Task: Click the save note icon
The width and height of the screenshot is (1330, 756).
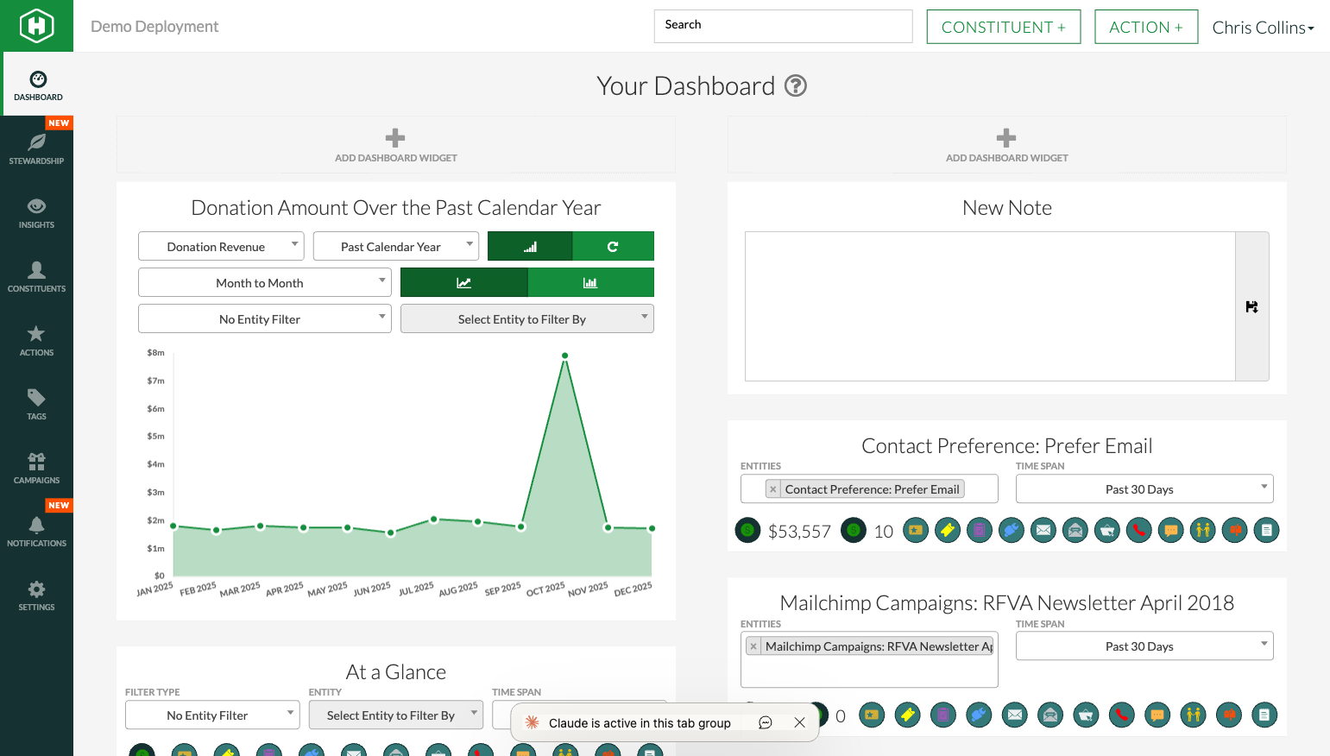Action: (x=1251, y=306)
